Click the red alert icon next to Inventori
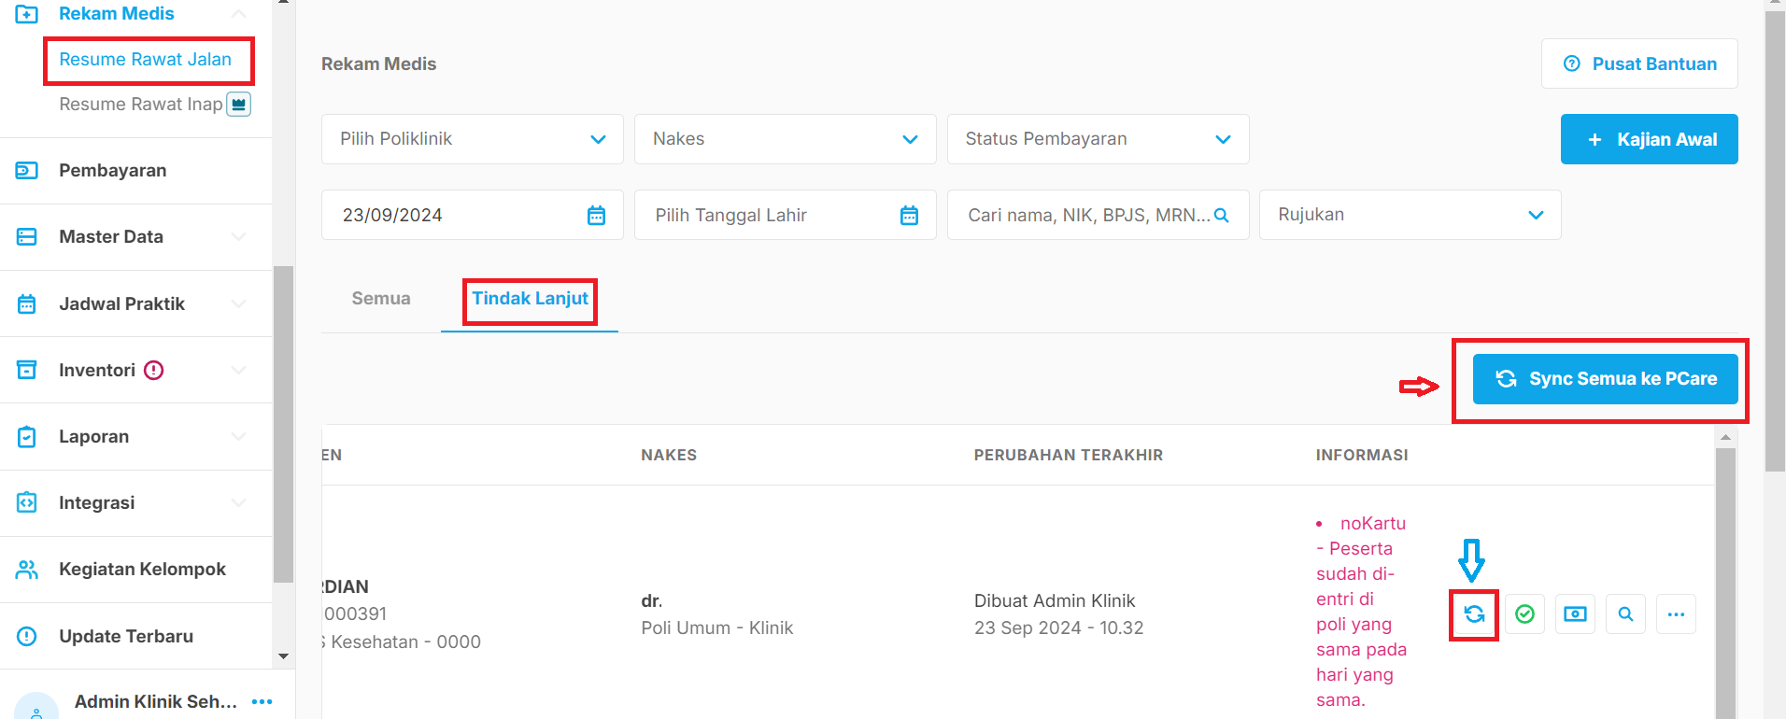The width and height of the screenshot is (1786, 719). 154,371
